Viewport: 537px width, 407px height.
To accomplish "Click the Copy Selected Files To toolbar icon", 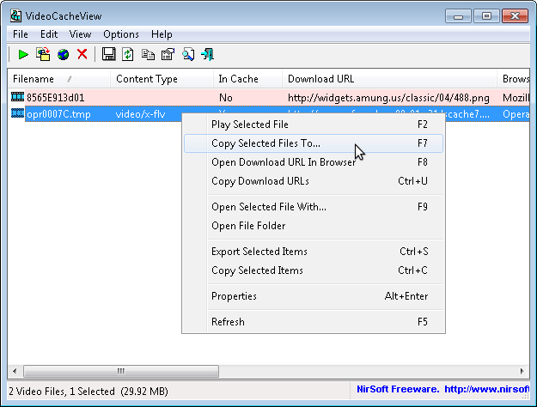I will tap(43, 54).
